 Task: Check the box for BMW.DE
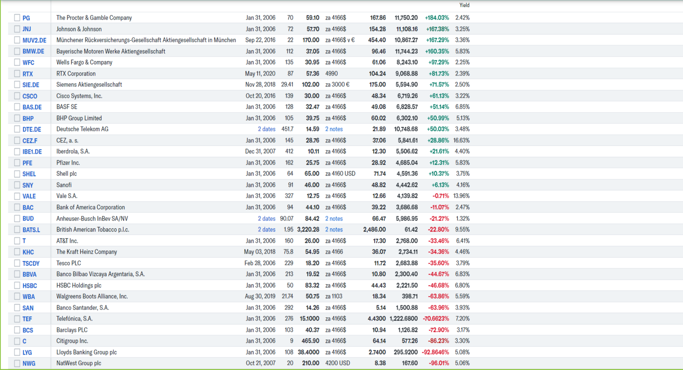(17, 51)
